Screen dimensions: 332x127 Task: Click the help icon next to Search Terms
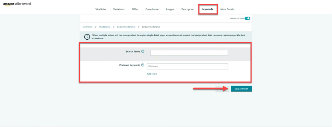click(143, 51)
